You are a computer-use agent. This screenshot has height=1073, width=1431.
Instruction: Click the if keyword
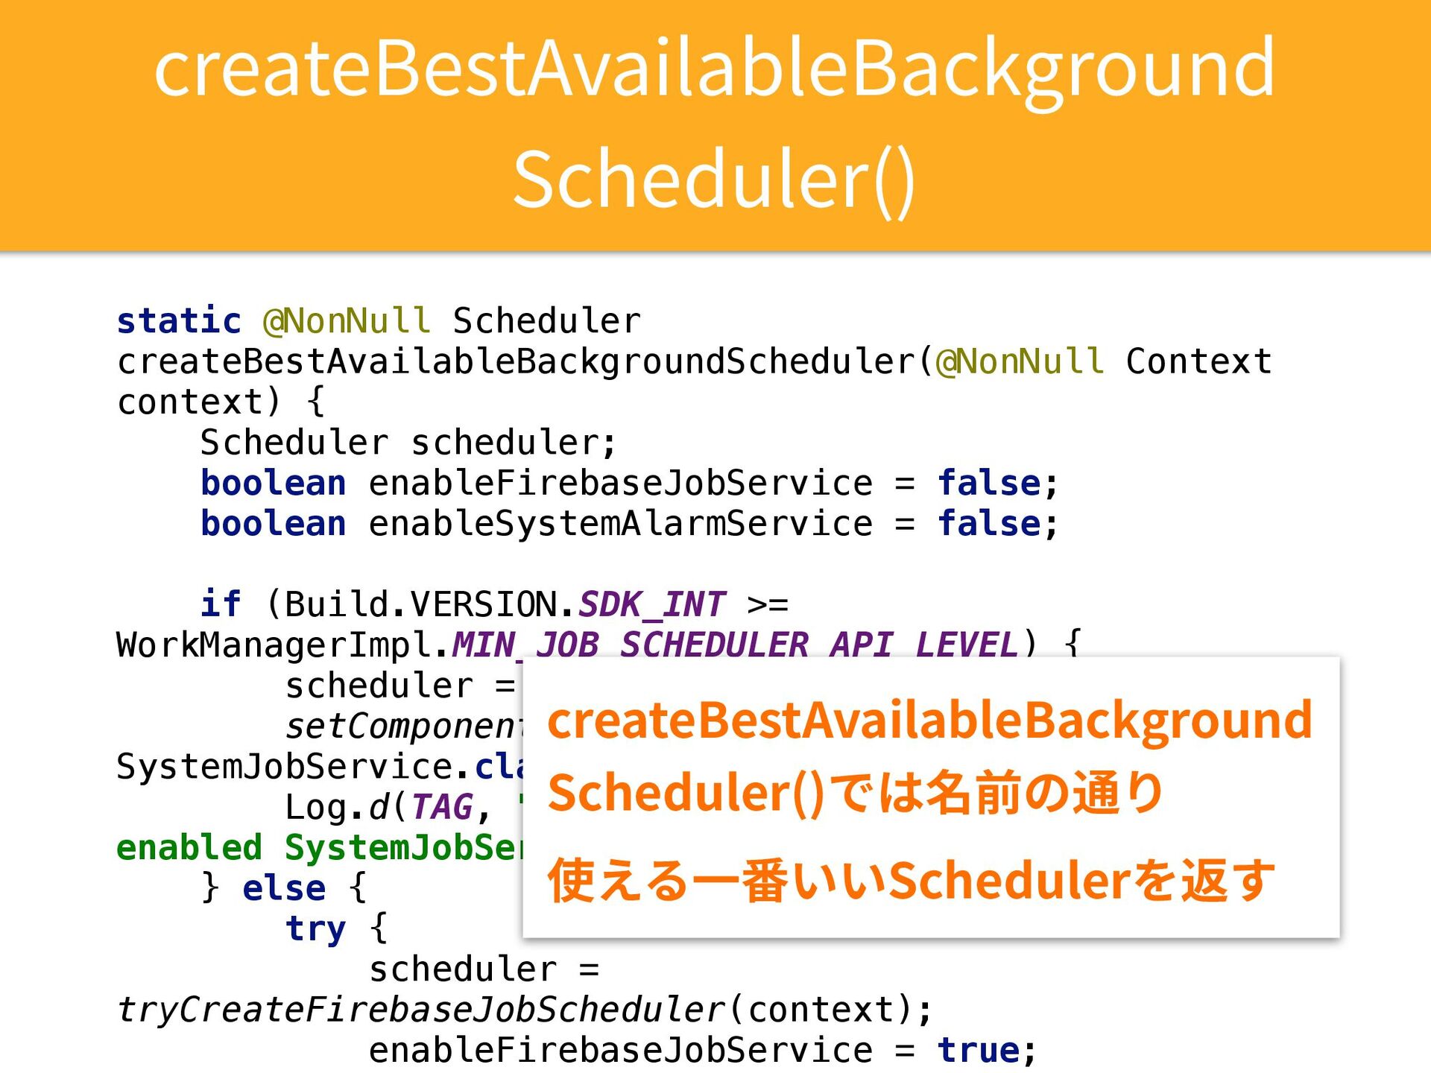tap(221, 604)
